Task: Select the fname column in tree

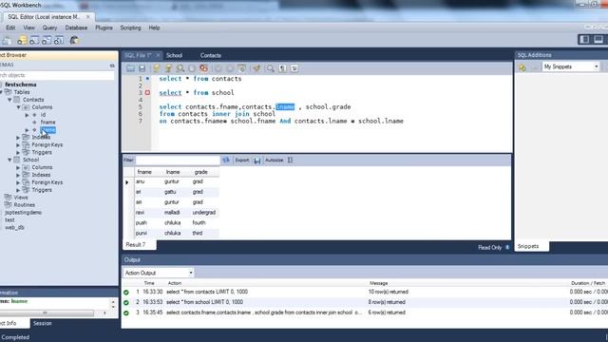Action: [47, 123]
